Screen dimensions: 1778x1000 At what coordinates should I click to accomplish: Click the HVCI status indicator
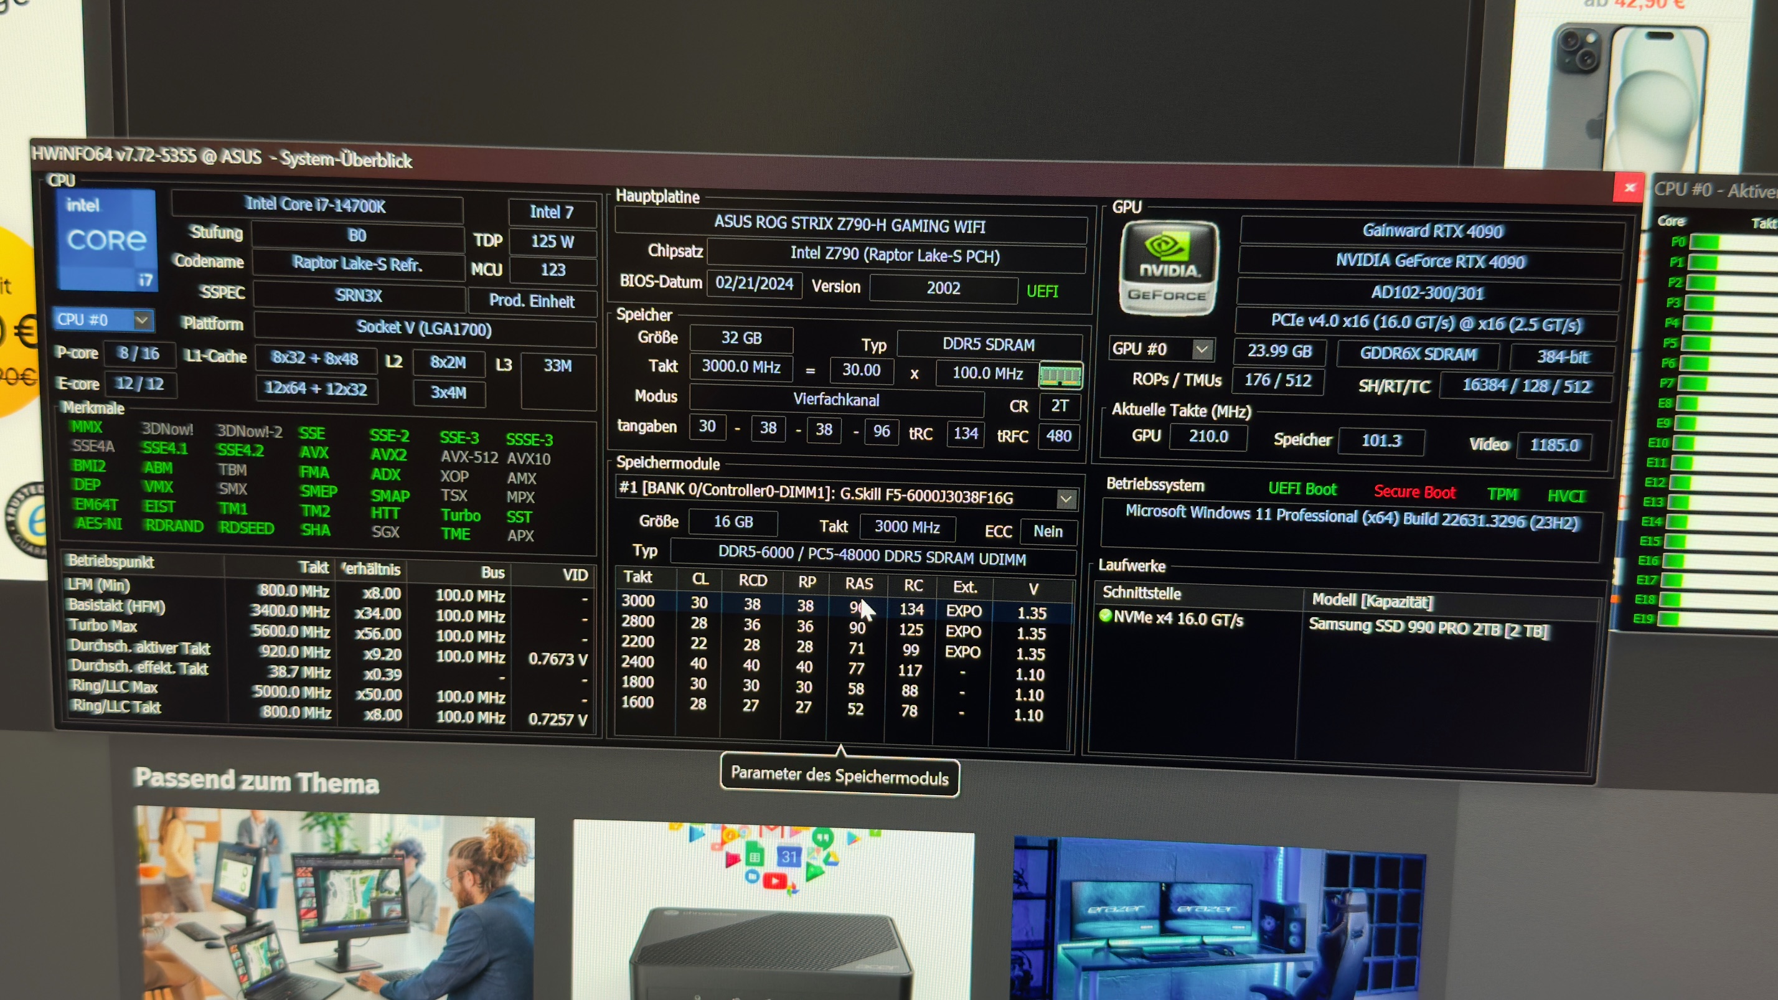[x=1566, y=496]
